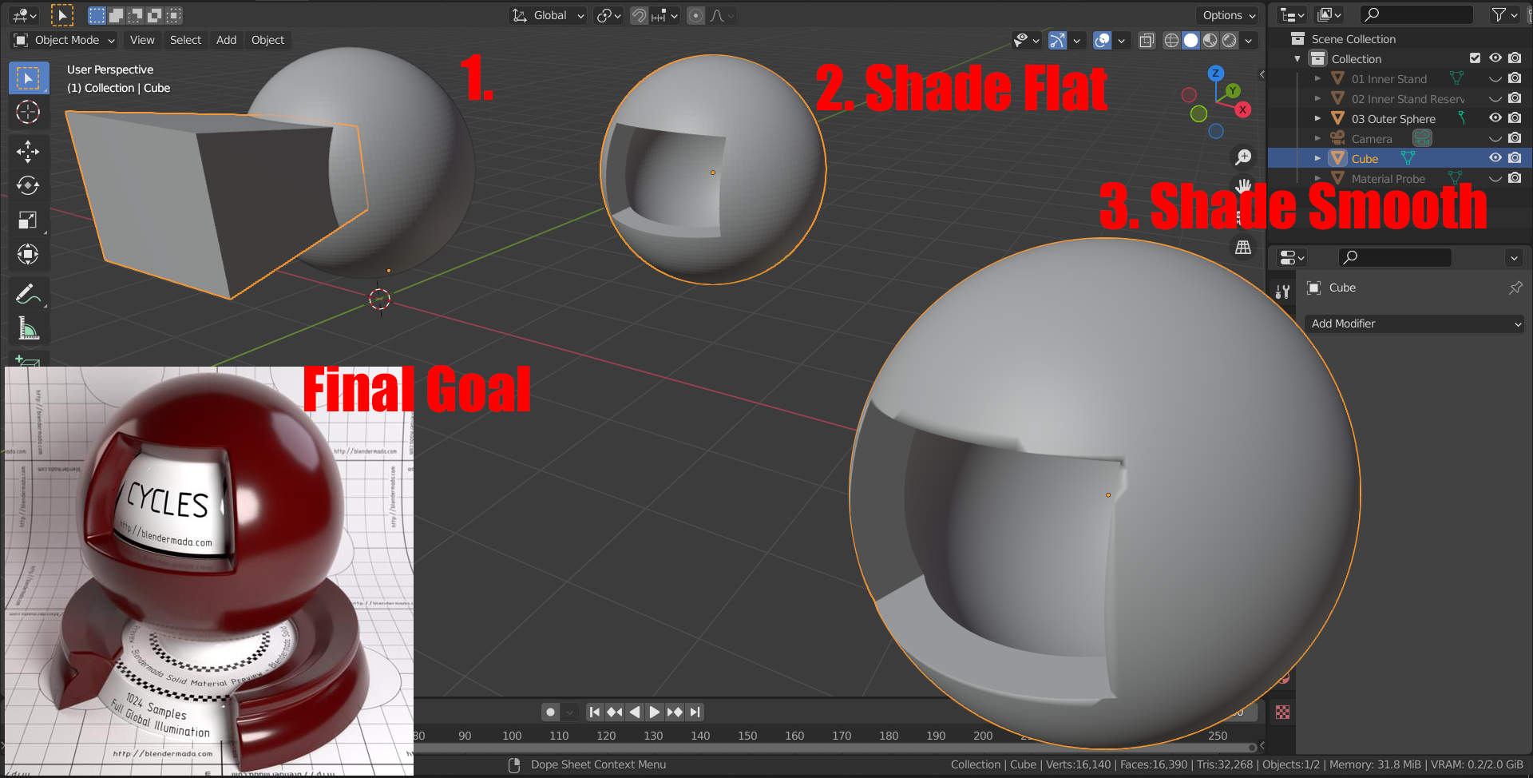Open the Texture properties checker tab
The width and height of the screenshot is (1533, 778).
click(x=1282, y=712)
